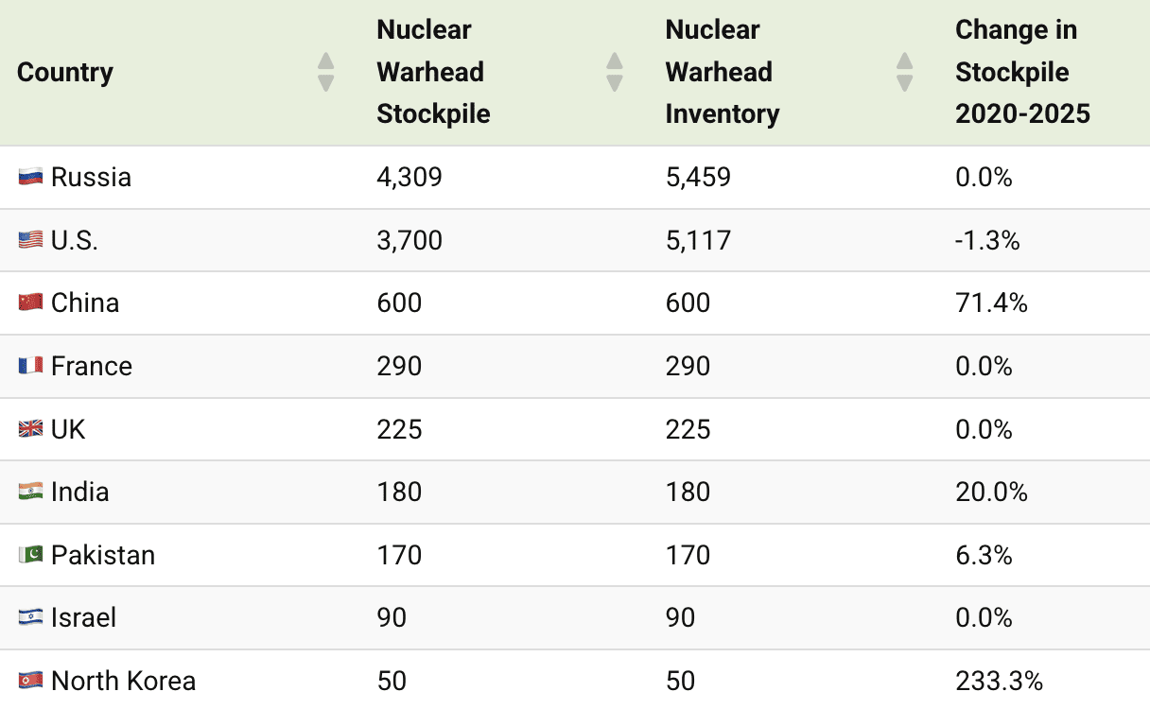Click North Korea's 233.3% change value
Viewport: 1150px width, 709px height.
coord(999,681)
